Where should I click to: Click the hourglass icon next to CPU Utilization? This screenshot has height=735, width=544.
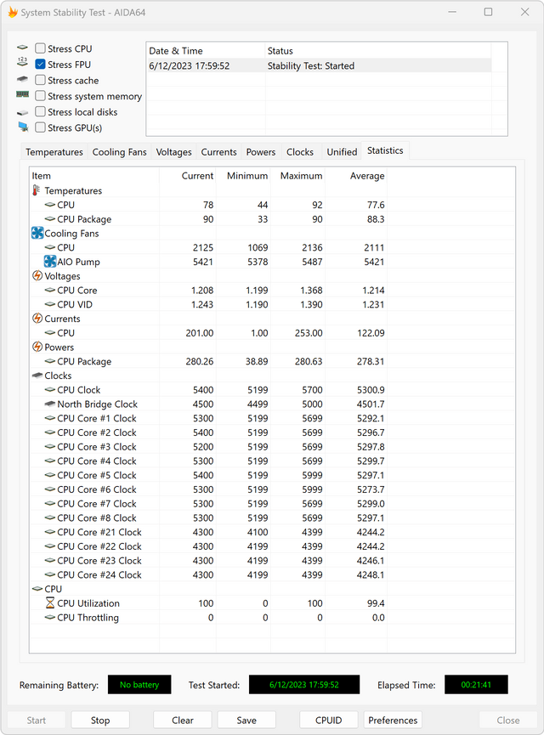pyautogui.click(x=50, y=602)
